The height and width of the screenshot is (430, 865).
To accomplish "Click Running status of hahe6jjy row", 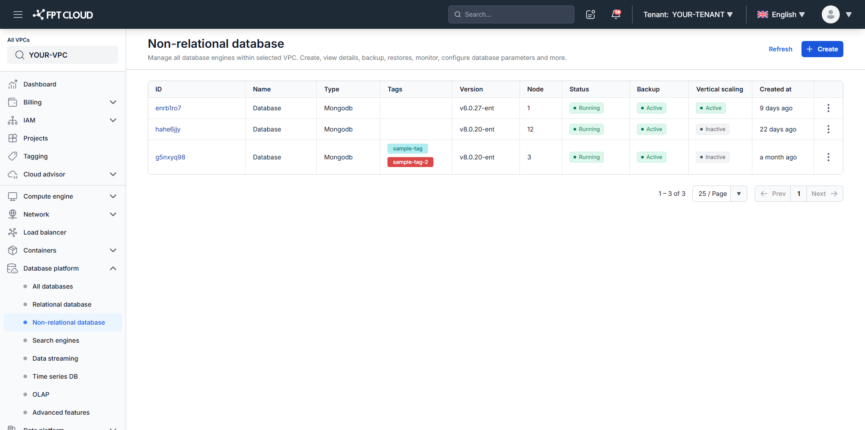I will (x=587, y=129).
